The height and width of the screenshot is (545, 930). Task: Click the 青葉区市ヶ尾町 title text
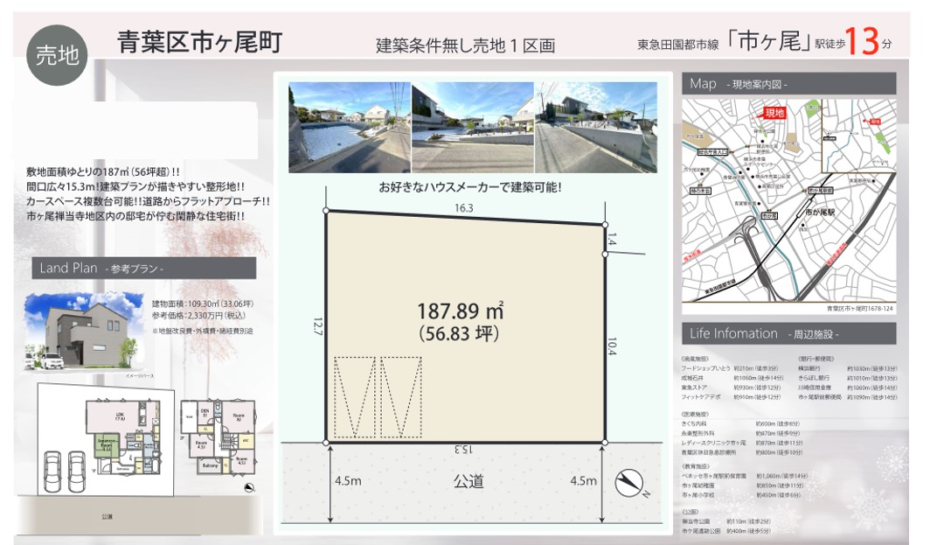tap(199, 42)
